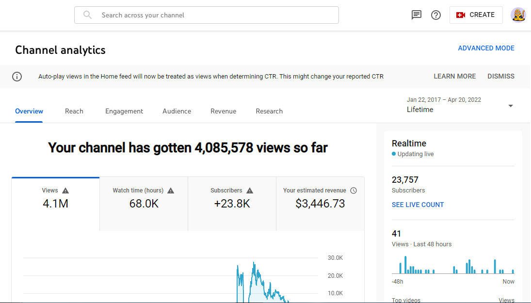Click the views line chart spike
The height and width of the screenshot is (303, 531).
pos(254,282)
